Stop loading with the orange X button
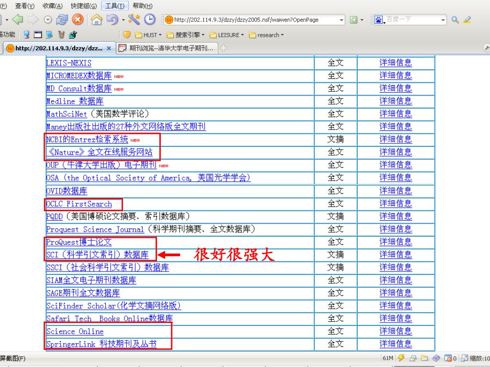Image resolution: width=490 pixels, height=367 pixels. pos(78,20)
